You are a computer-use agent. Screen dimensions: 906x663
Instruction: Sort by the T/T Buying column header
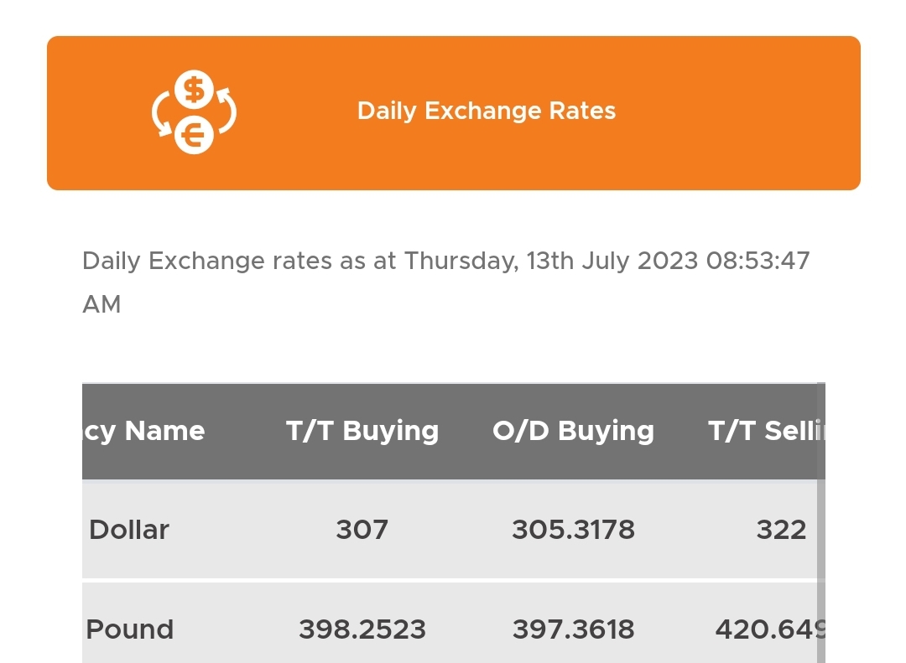[x=362, y=431]
